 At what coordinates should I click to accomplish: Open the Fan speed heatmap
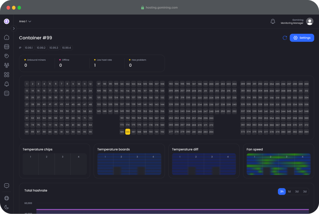[279, 164]
